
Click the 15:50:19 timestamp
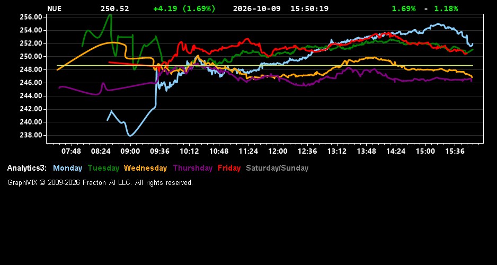[x=309, y=8]
